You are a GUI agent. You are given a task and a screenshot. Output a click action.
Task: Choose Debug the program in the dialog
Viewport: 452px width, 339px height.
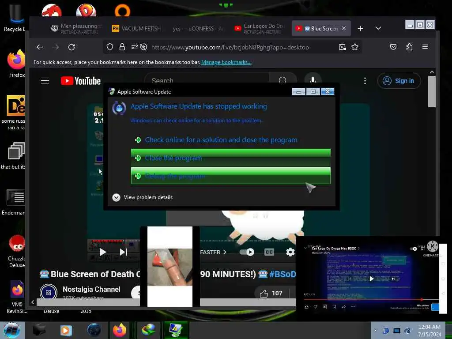230,176
